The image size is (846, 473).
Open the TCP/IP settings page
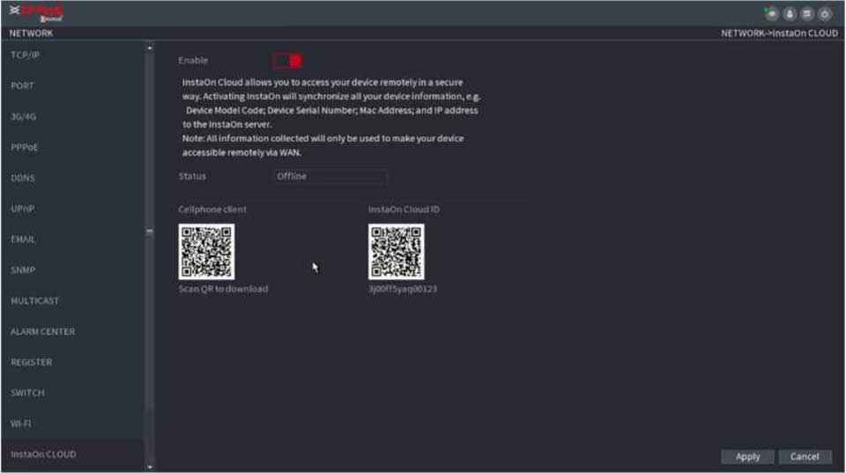tap(25, 55)
